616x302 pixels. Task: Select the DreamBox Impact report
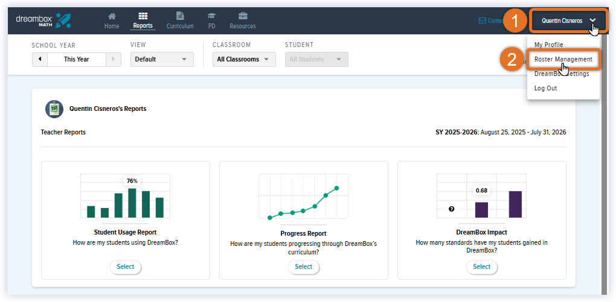[482, 266]
